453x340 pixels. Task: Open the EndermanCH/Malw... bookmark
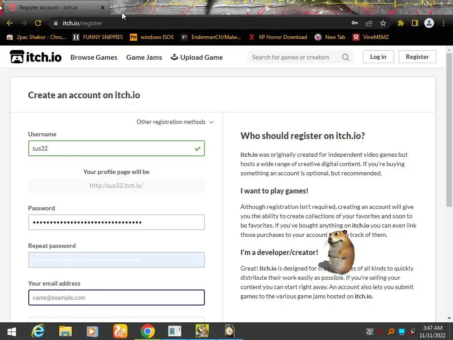211,37
